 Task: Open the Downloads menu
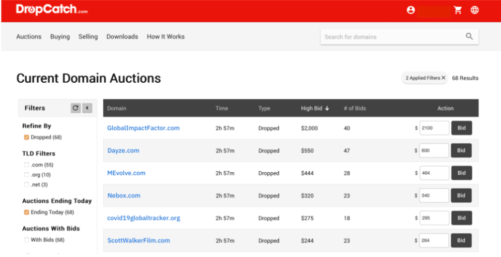pos(123,37)
